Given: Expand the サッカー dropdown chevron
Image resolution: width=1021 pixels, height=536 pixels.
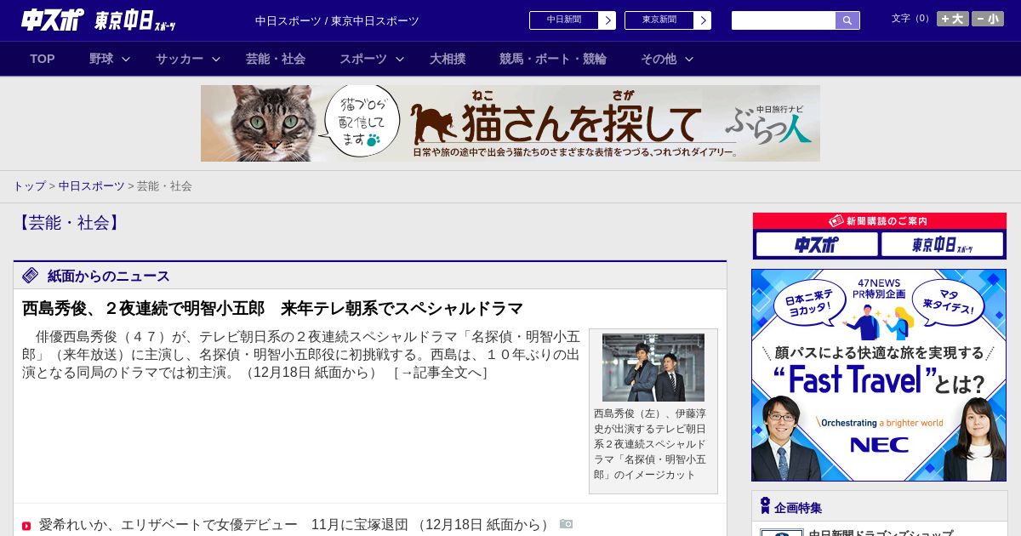Looking at the screenshot, I should 216,60.
